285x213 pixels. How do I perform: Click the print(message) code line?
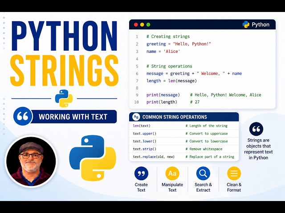(163, 95)
